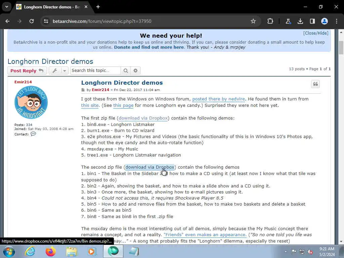
Task: Toggle the side panel icon
Action: 312,21
